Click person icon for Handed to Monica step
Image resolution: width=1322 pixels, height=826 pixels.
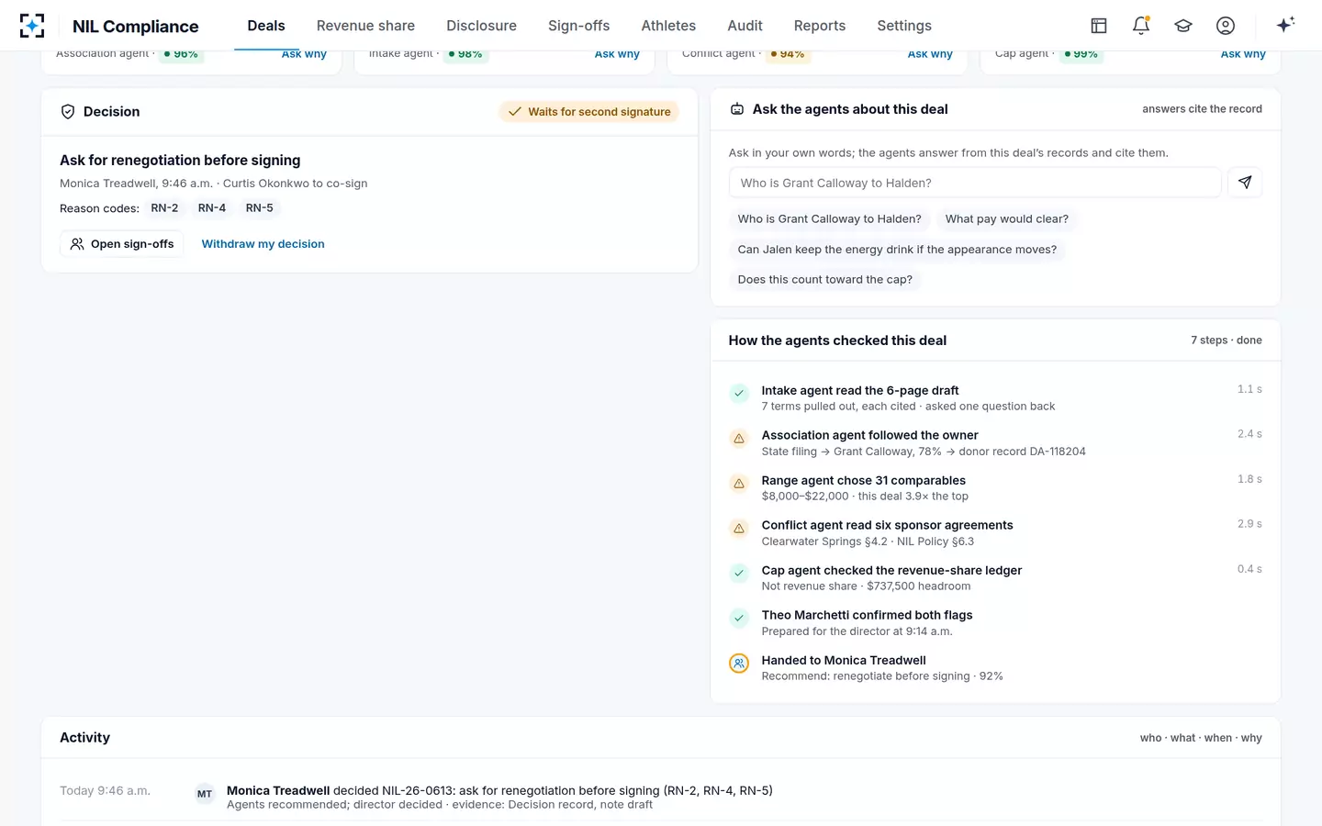(x=739, y=664)
